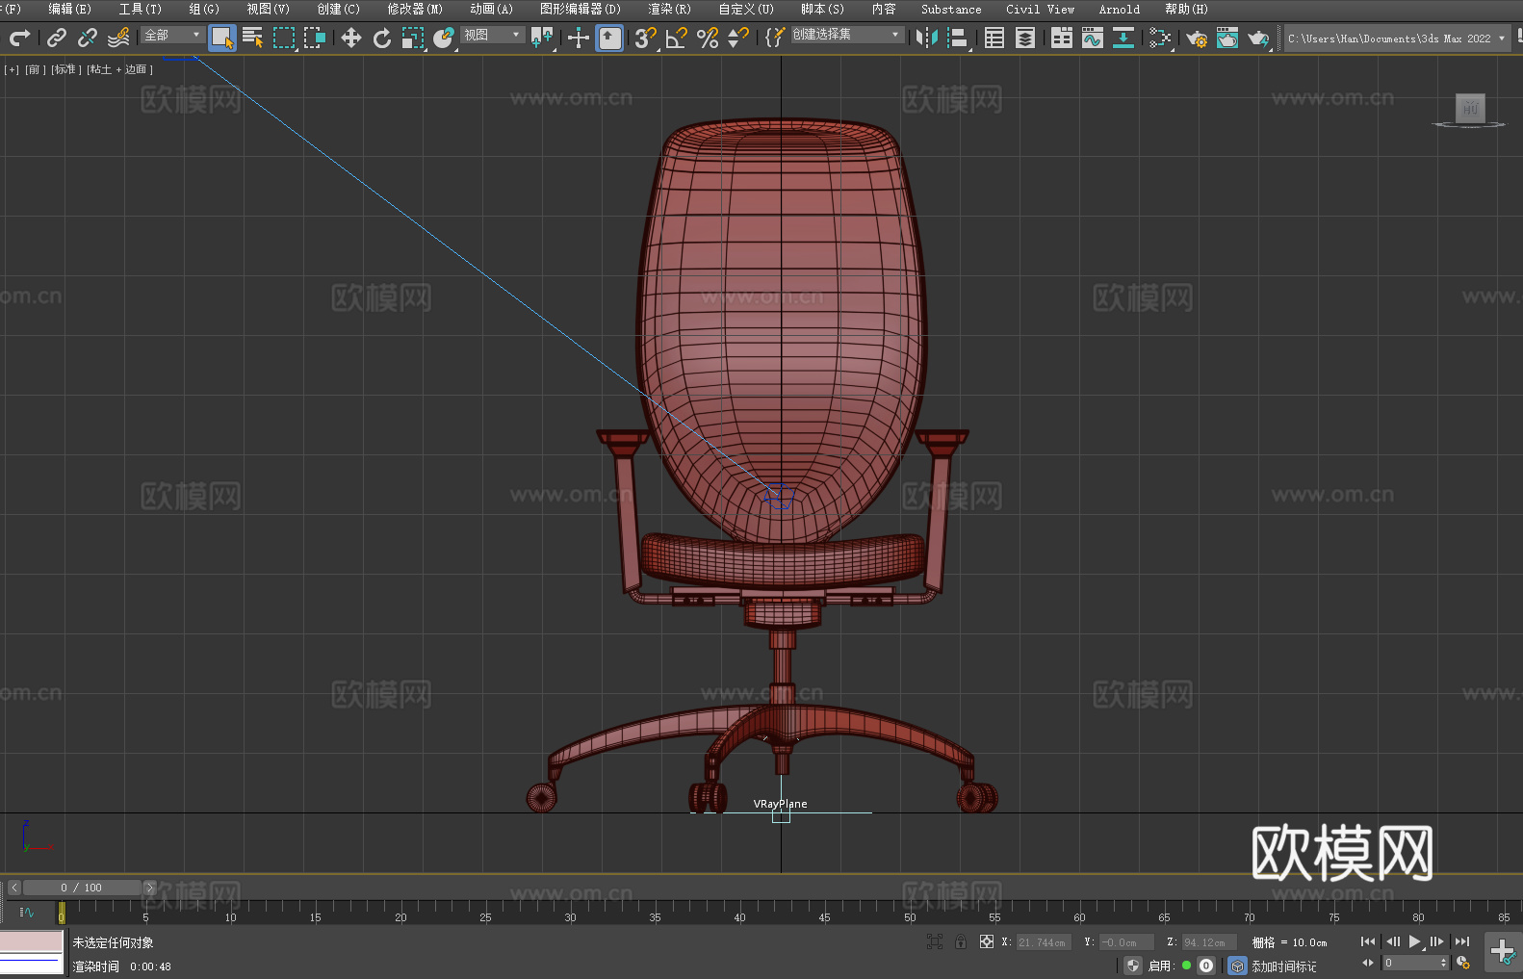
Task: Toggle Scene Explorer icon
Action: [x=994, y=38]
